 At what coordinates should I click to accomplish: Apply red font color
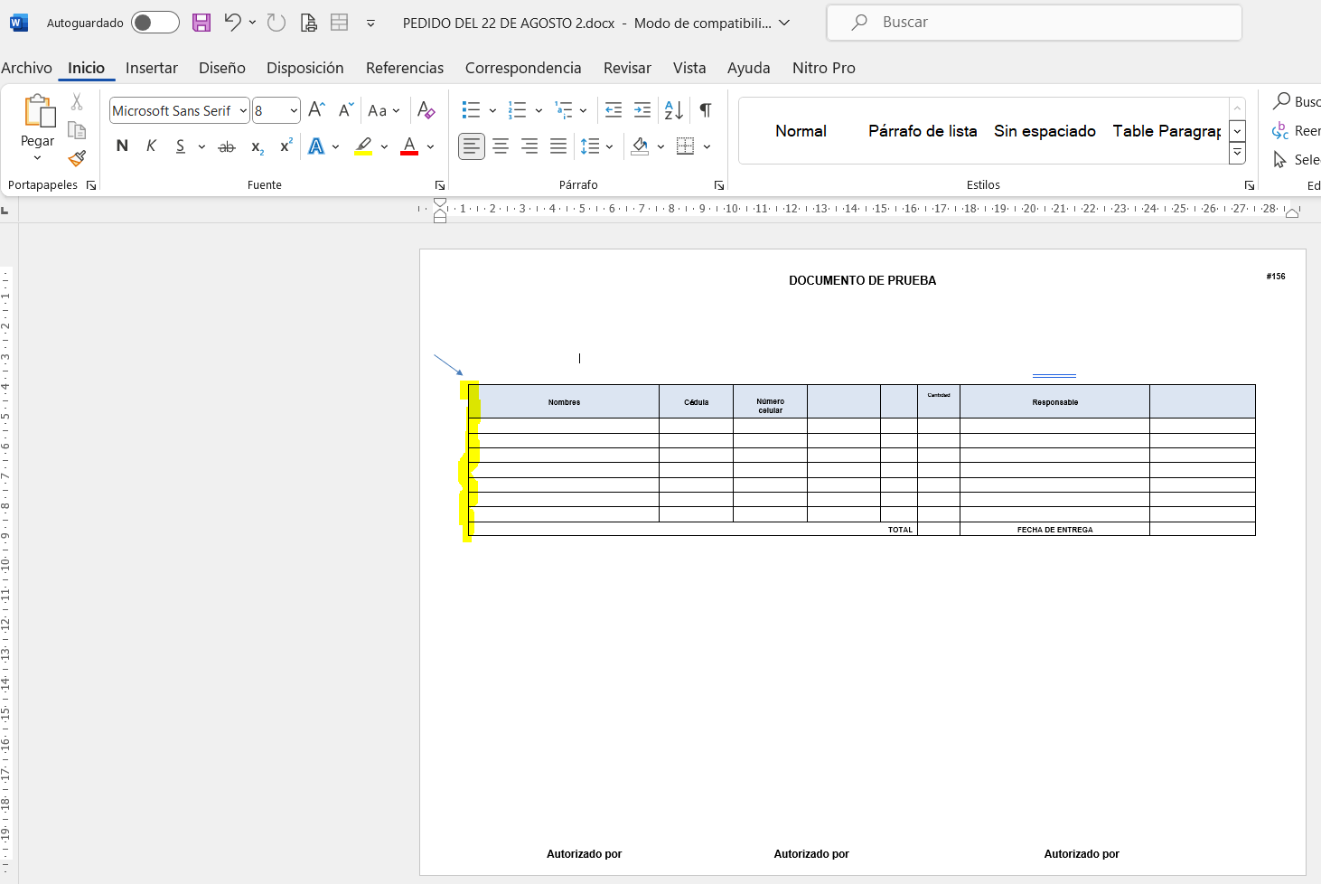[x=409, y=146]
